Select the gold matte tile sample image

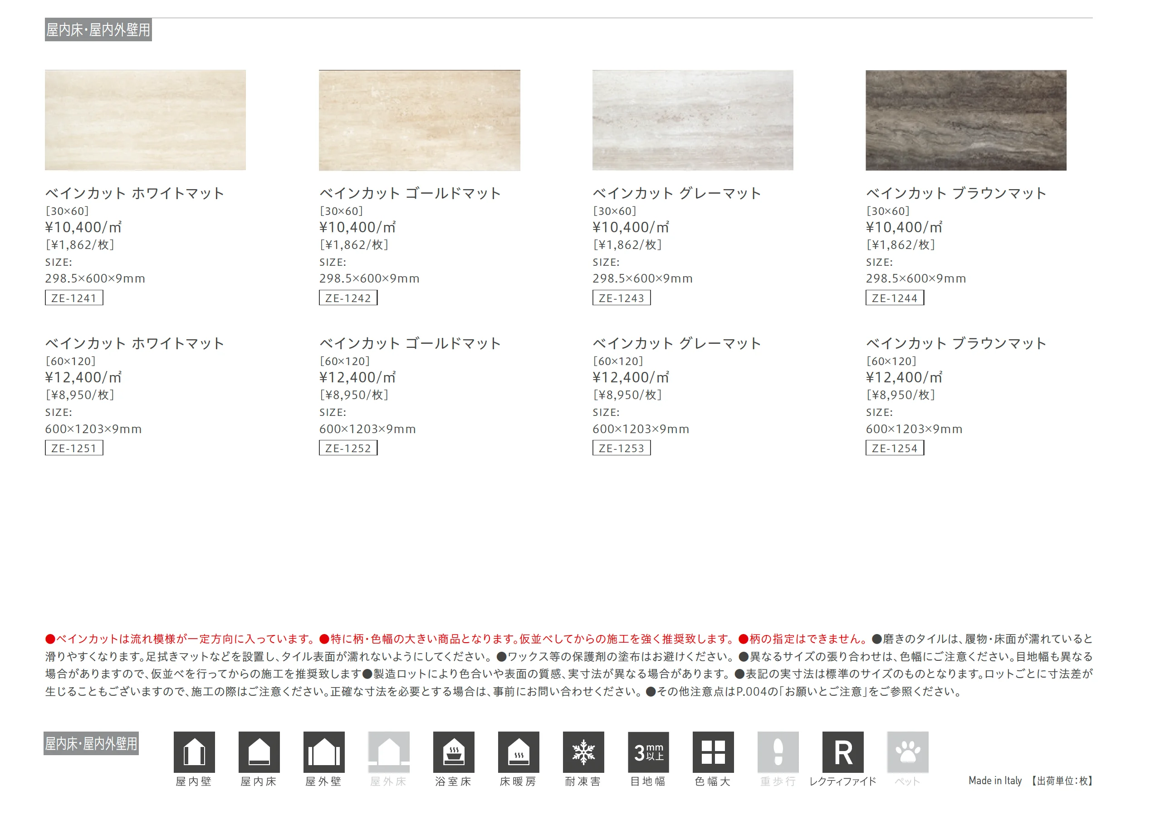coord(419,120)
